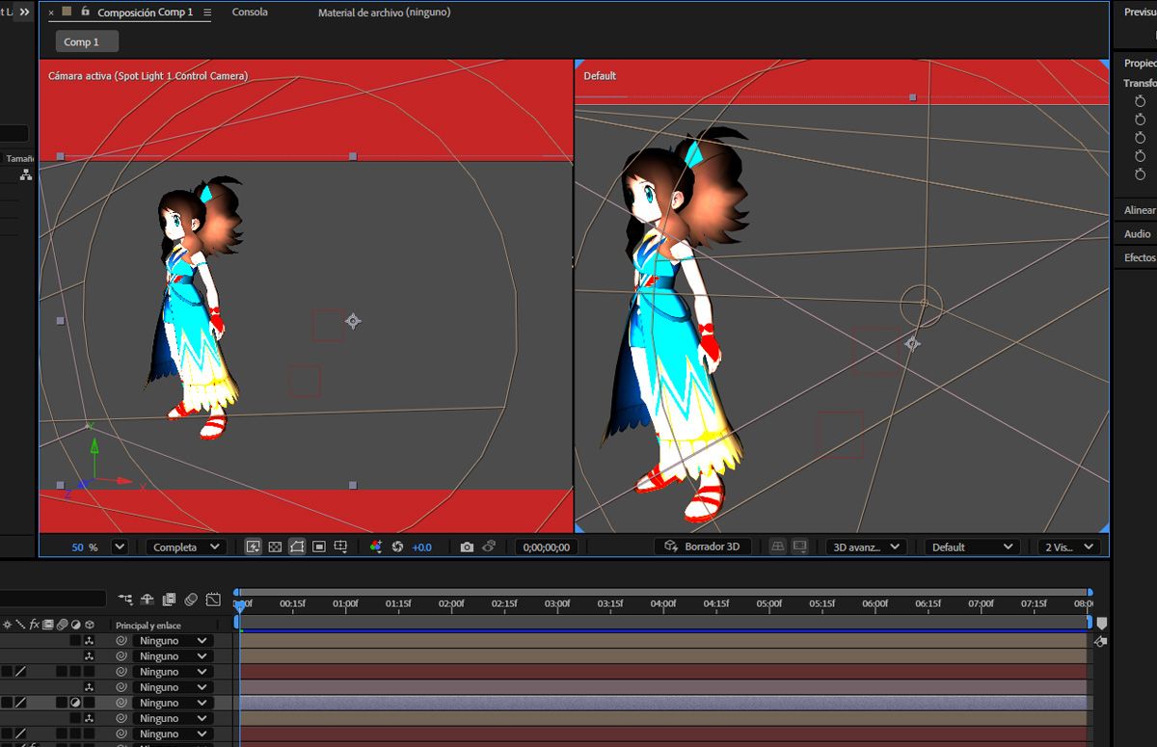Open the Alinear panel
This screenshot has height=747, width=1157.
pyautogui.click(x=1139, y=210)
